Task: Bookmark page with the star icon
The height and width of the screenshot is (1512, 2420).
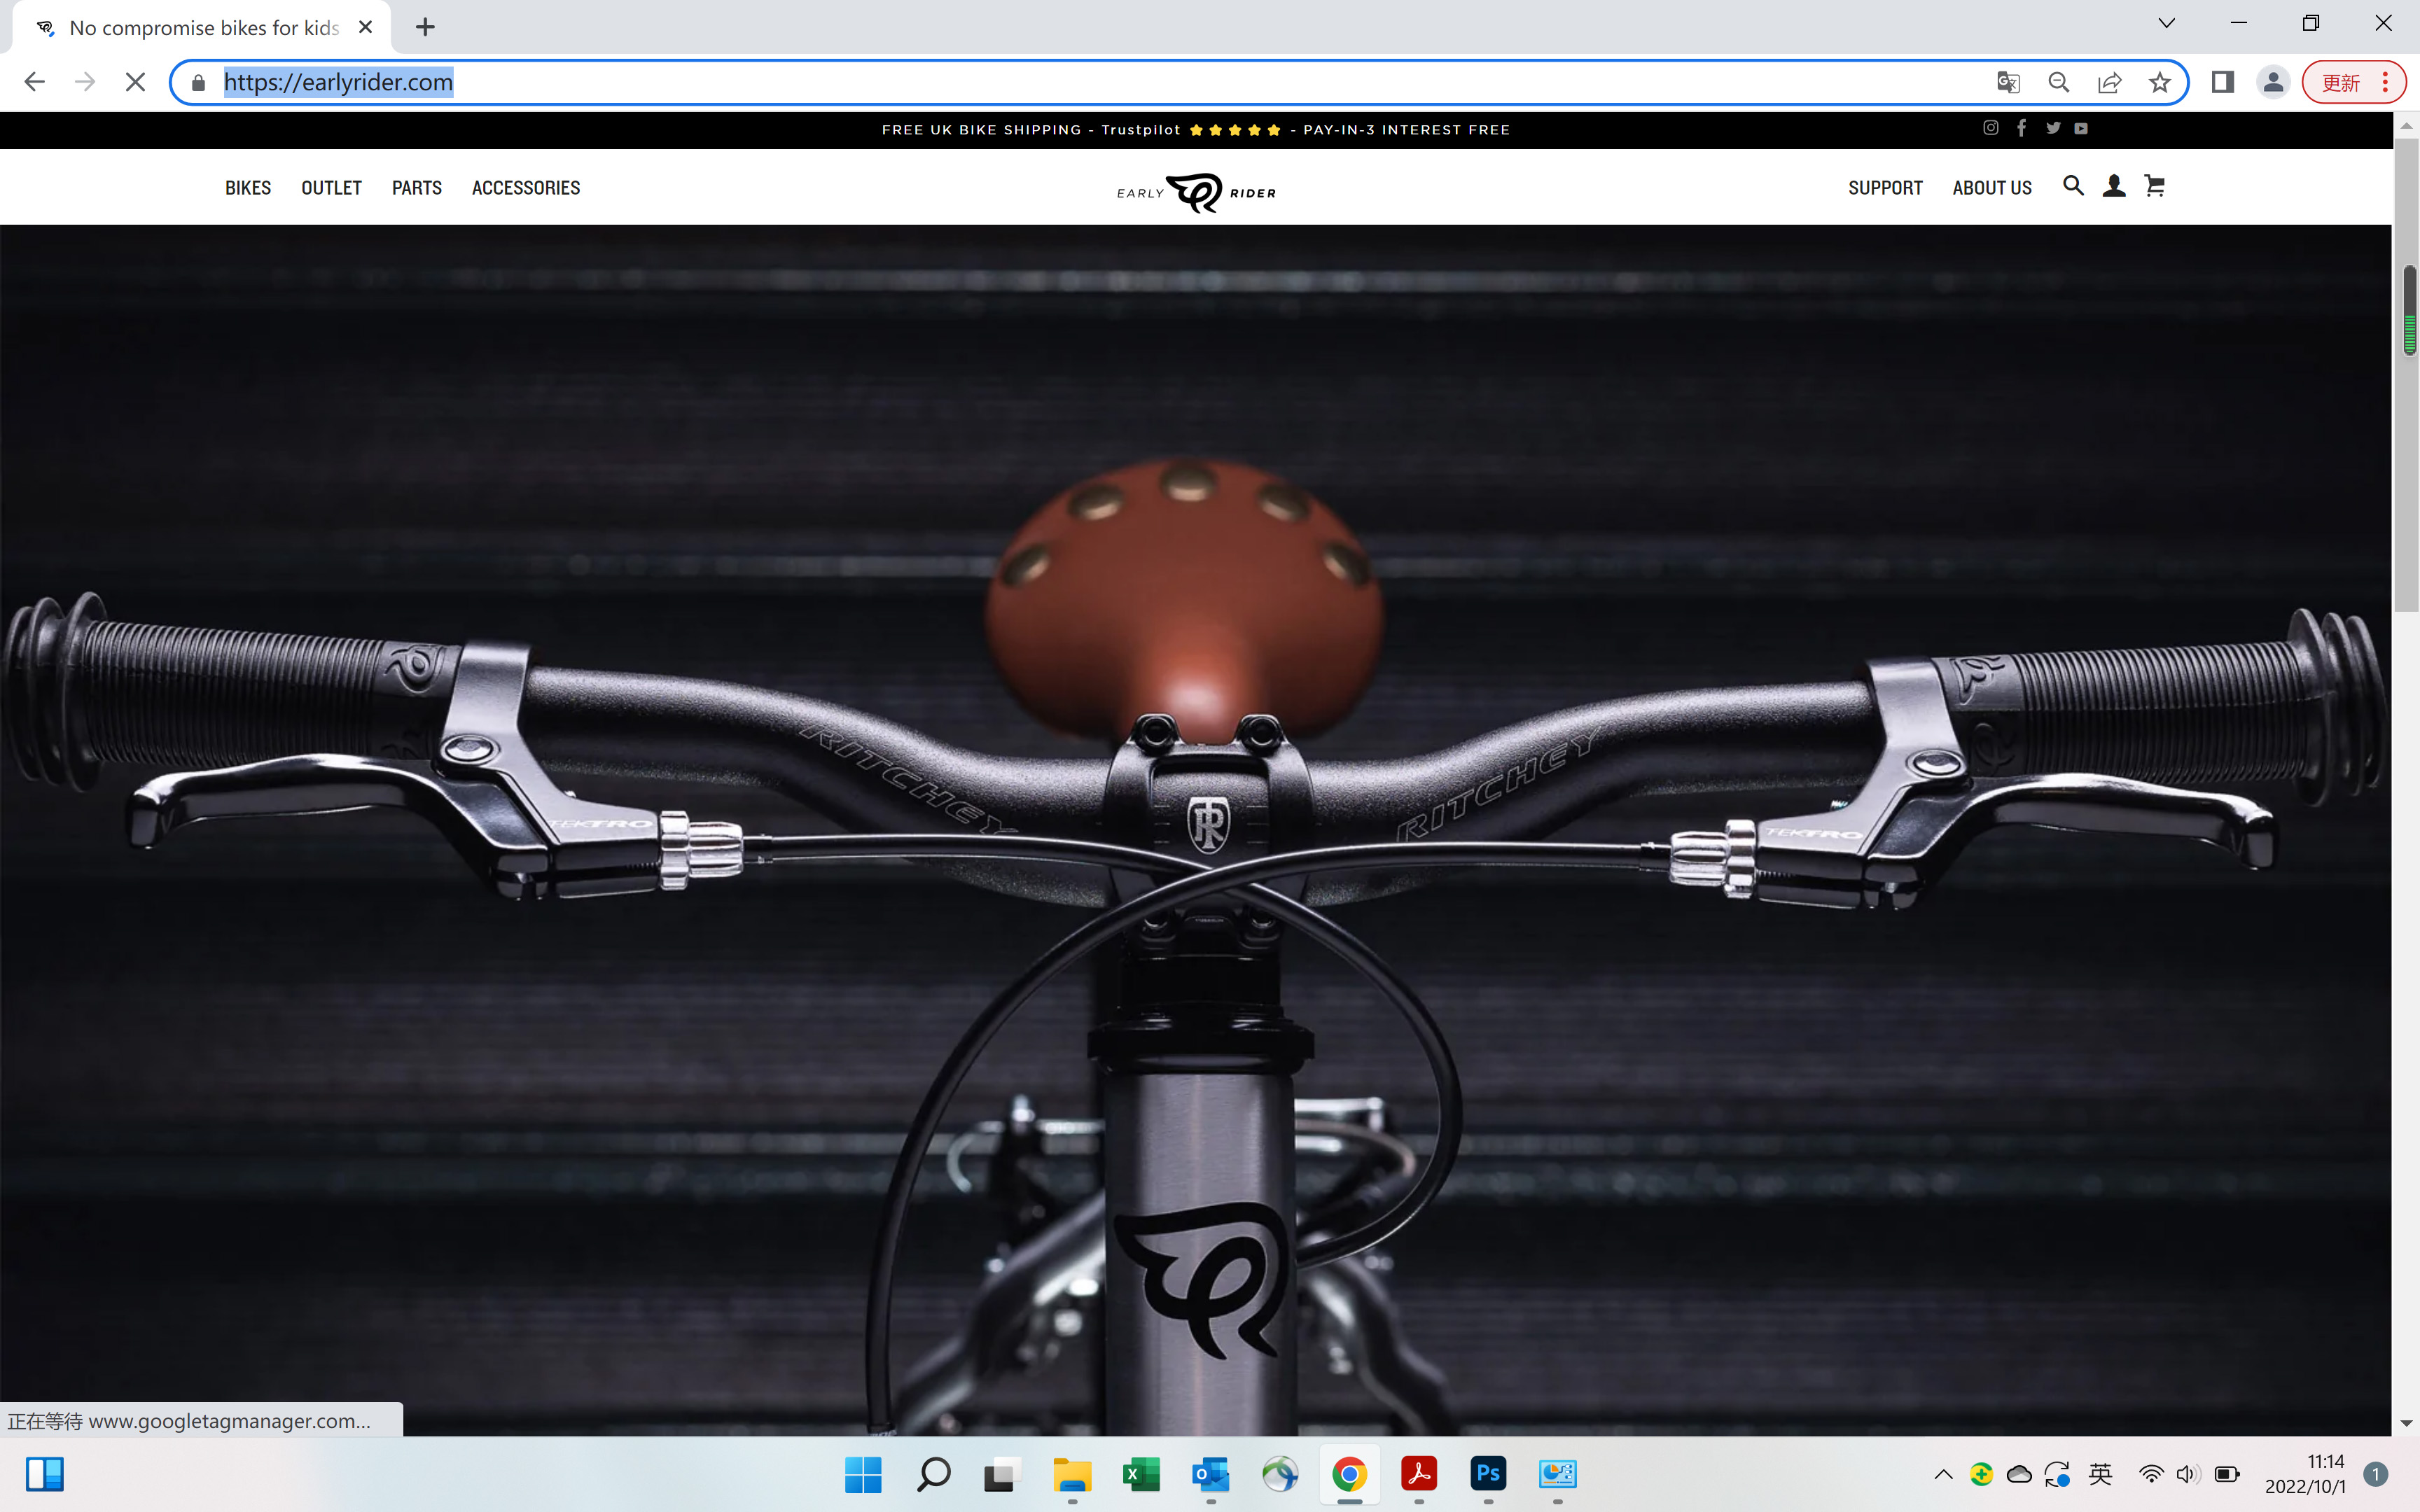Action: (2159, 82)
